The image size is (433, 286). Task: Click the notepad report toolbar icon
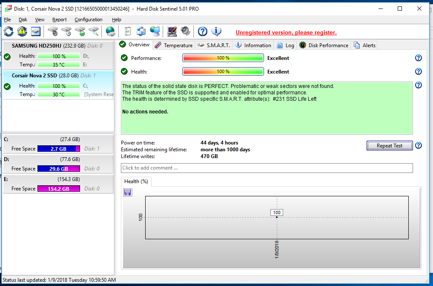pos(127,31)
